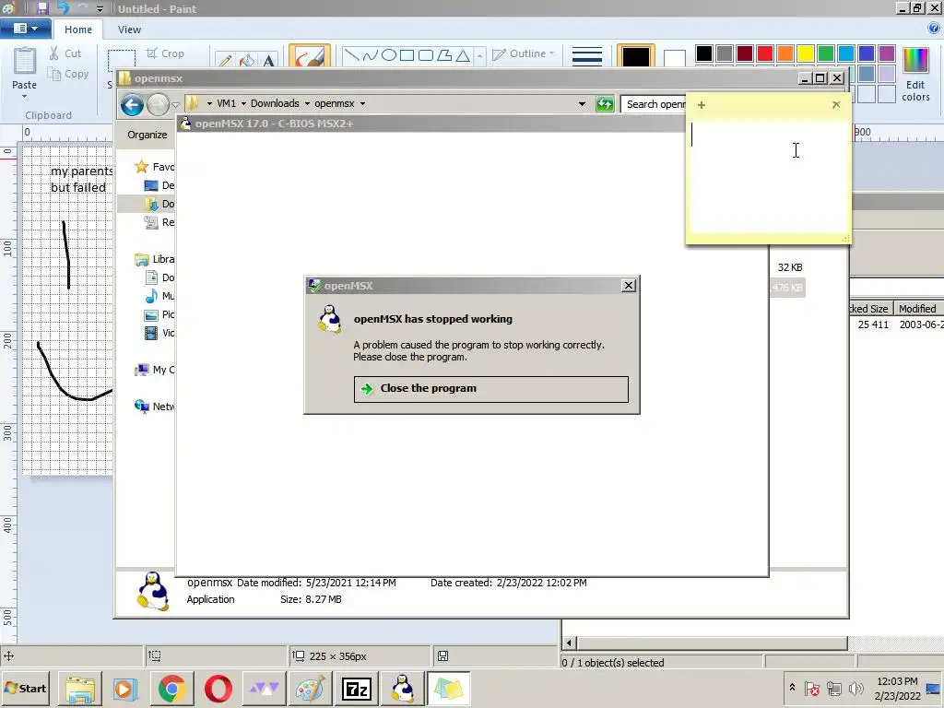This screenshot has width=944, height=708.
Task: Show hidden system tray icons
Action: pos(792,688)
